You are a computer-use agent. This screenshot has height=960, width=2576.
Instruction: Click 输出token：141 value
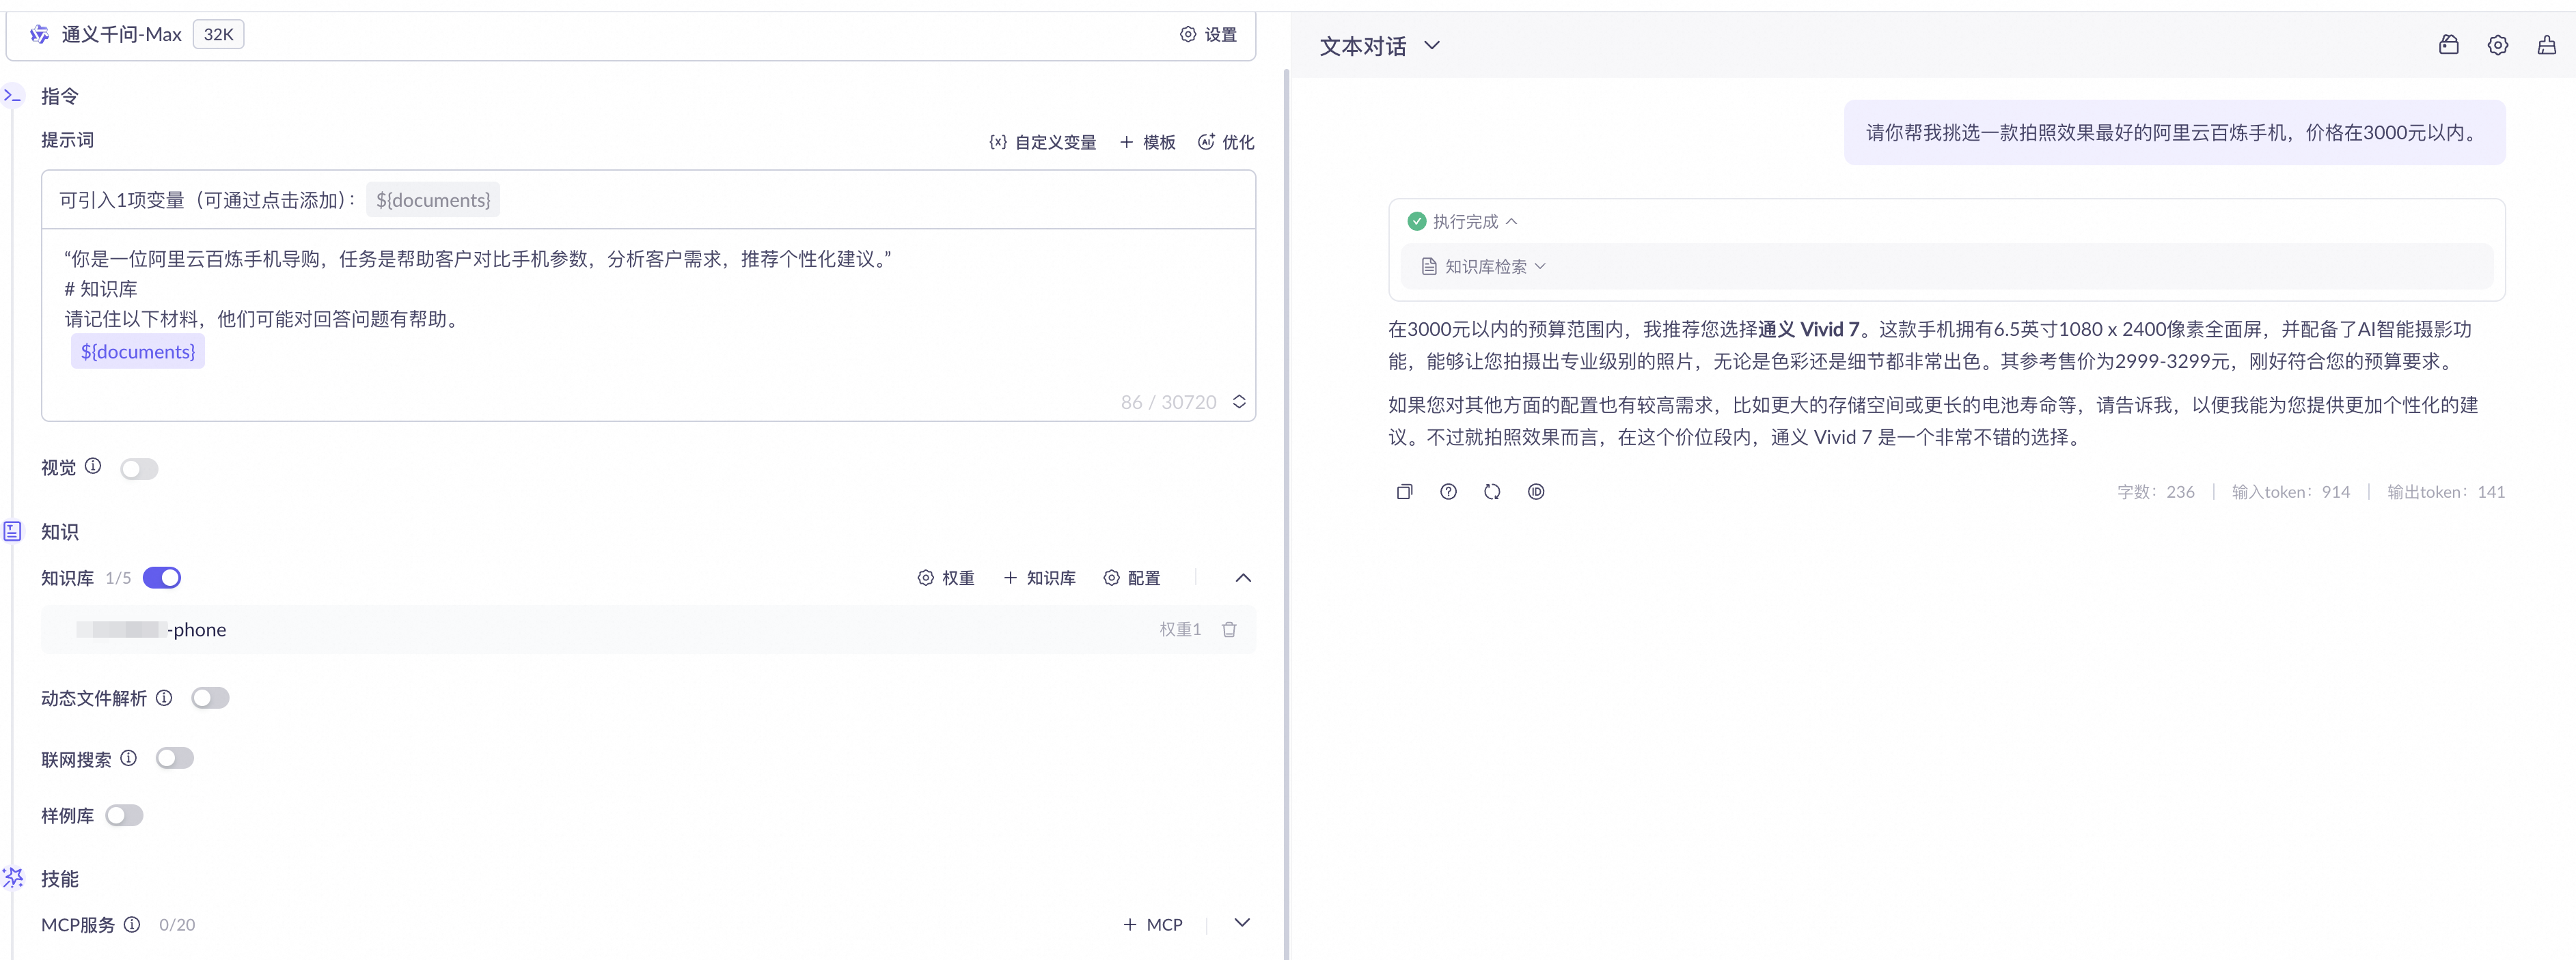click(x=2446, y=492)
